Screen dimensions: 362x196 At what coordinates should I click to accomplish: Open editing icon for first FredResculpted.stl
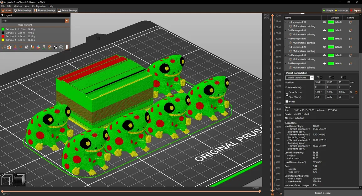[350, 22]
